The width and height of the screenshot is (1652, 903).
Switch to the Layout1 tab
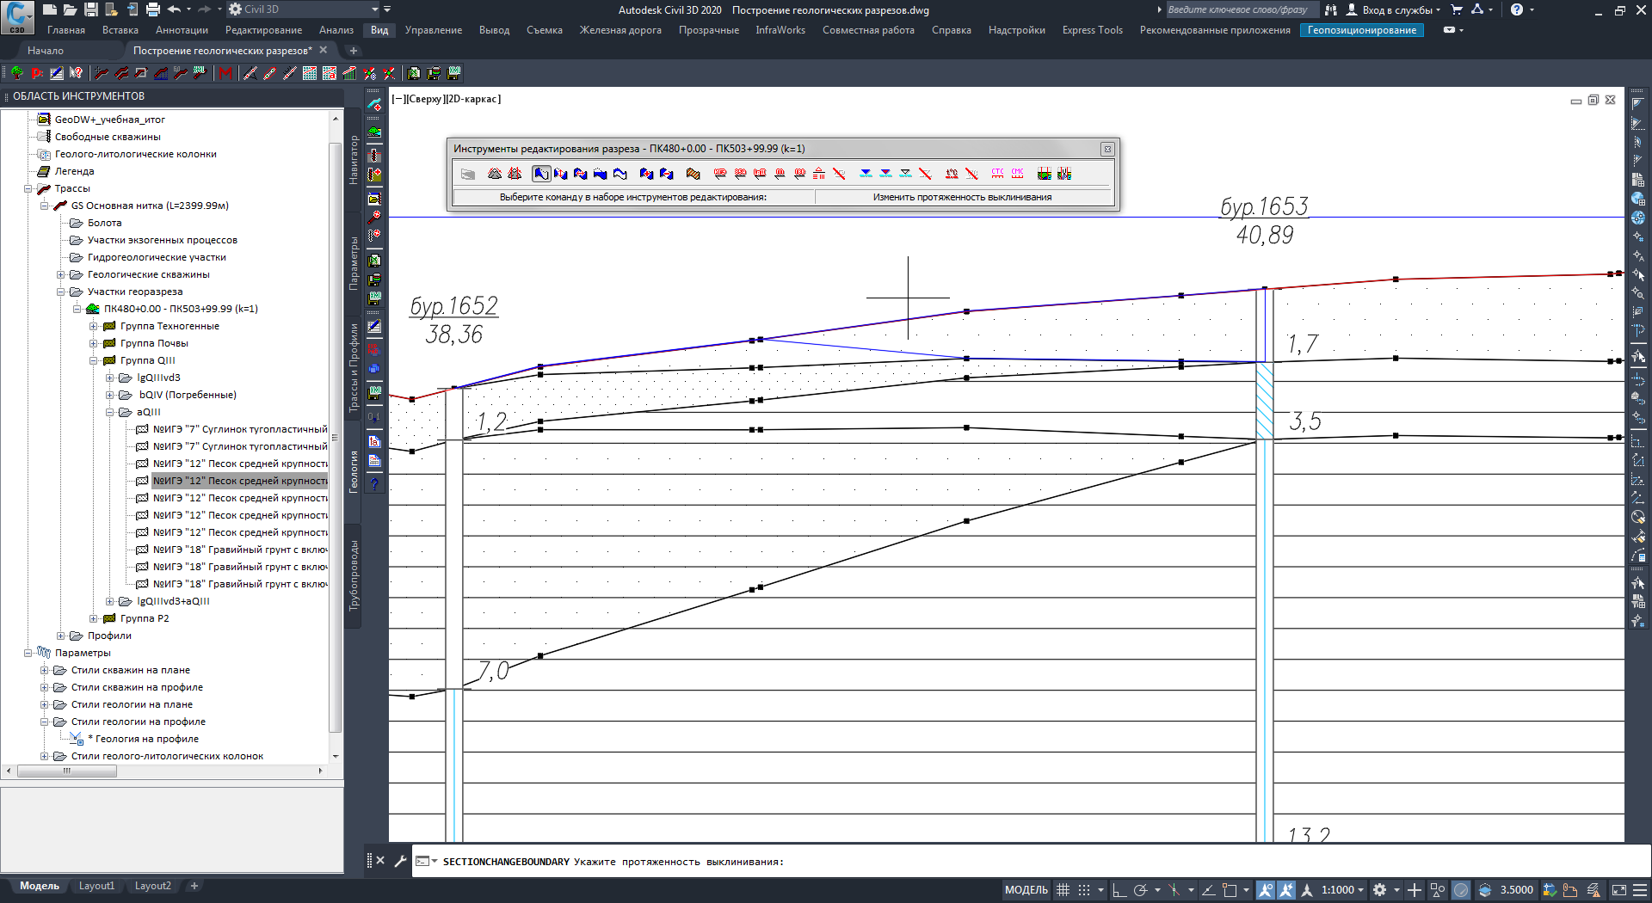(x=96, y=886)
